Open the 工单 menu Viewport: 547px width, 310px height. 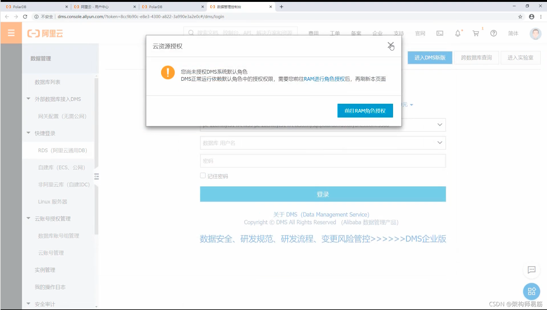pyautogui.click(x=335, y=33)
